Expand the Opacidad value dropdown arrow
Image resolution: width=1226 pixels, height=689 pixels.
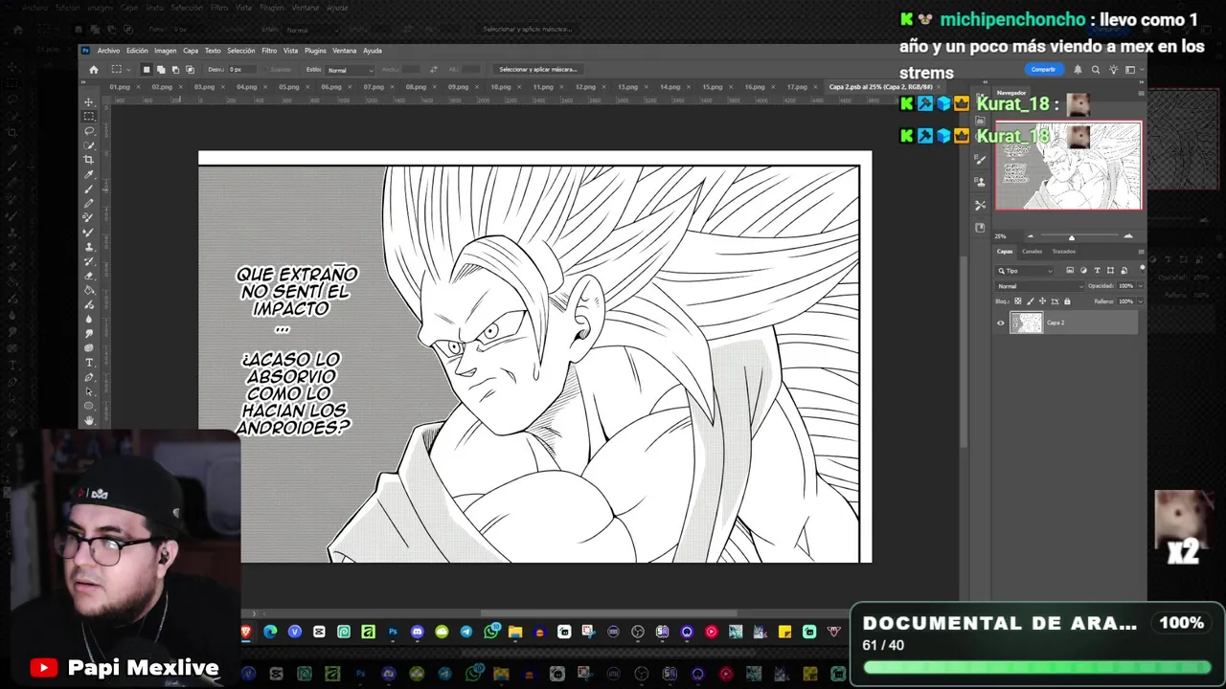click(1141, 286)
